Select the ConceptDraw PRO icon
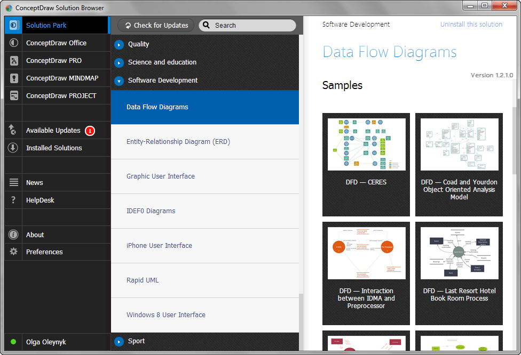The height and width of the screenshot is (355, 521). pyautogui.click(x=12, y=60)
